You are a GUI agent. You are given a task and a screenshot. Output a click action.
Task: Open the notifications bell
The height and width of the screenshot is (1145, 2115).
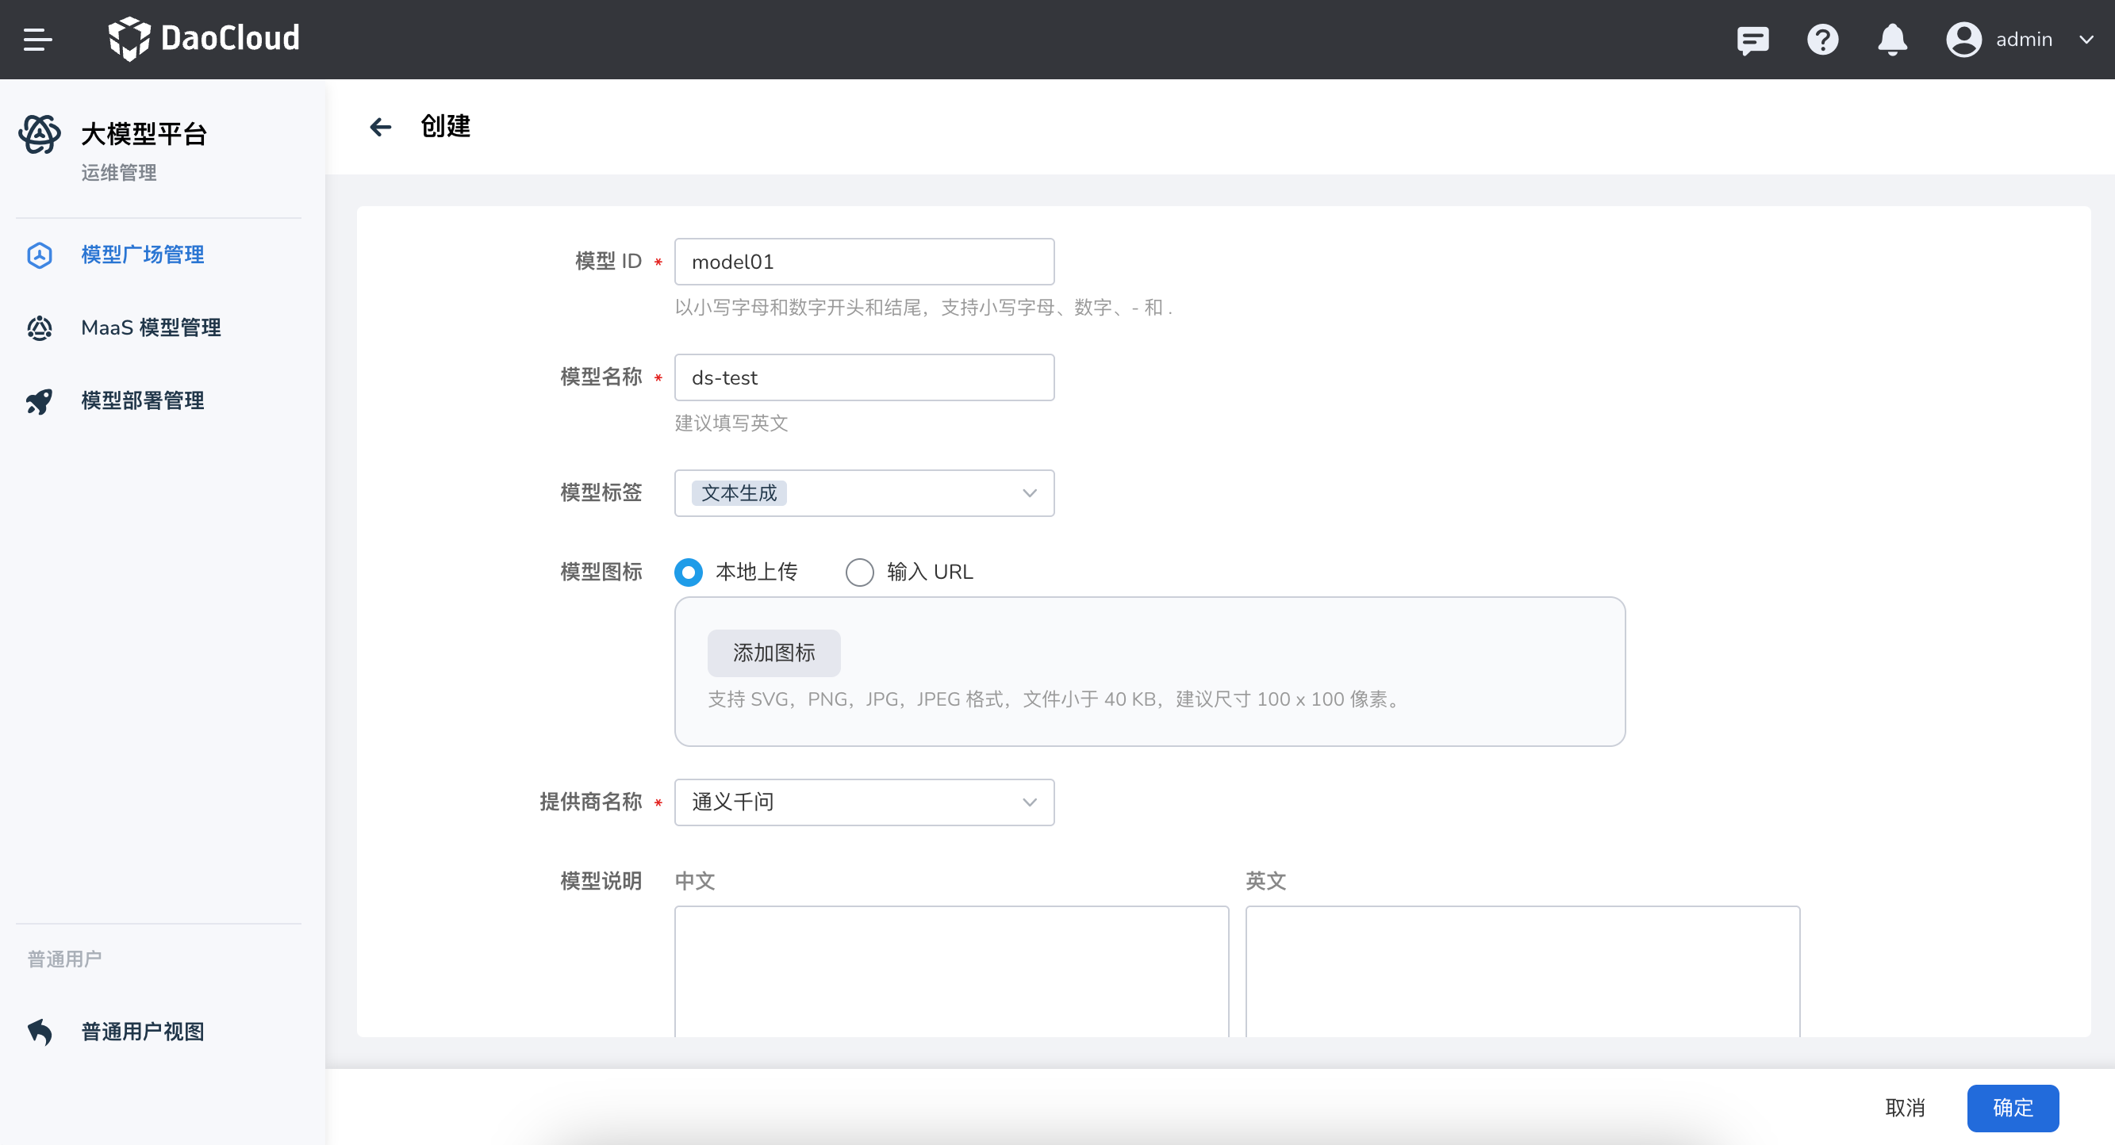pos(1891,40)
